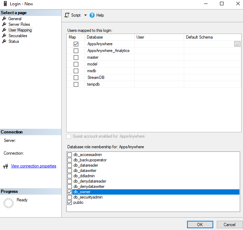Open Default Schema ellipsis browse button
Image resolution: width=243 pixels, height=230 pixels.
pyautogui.click(x=237, y=44)
